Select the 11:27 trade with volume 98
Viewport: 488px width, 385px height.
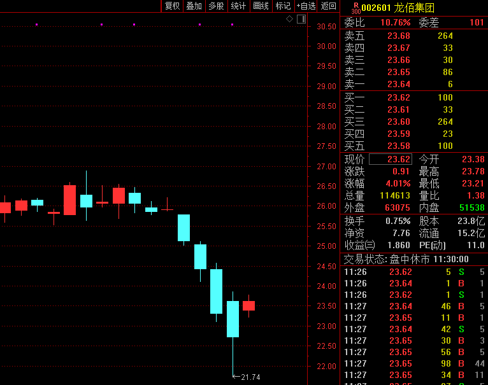(414, 363)
